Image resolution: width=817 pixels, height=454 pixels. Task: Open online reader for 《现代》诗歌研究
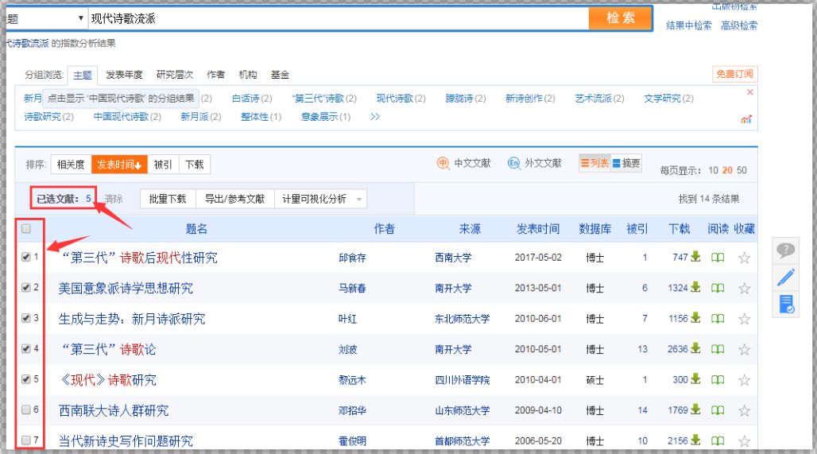click(x=718, y=379)
